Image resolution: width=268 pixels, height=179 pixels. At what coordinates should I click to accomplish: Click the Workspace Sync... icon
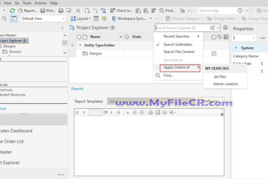tap(114, 19)
